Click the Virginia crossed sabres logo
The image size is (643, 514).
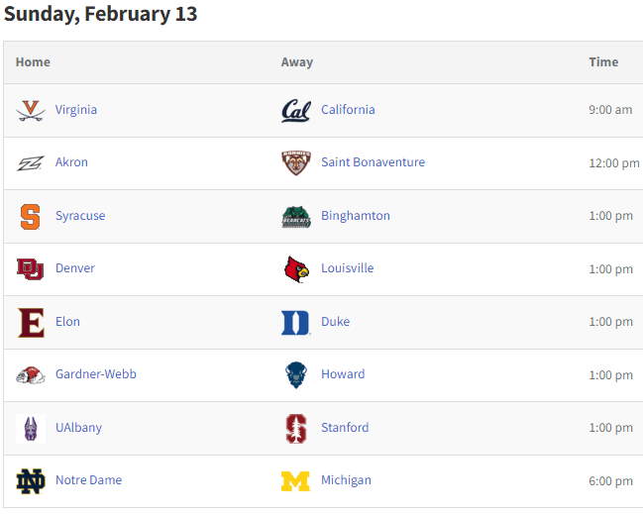point(31,111)
